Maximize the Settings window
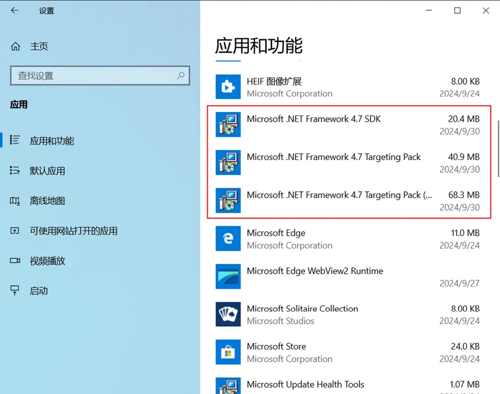Viewport: 500px width, 394px height. (x=457, y=10)
